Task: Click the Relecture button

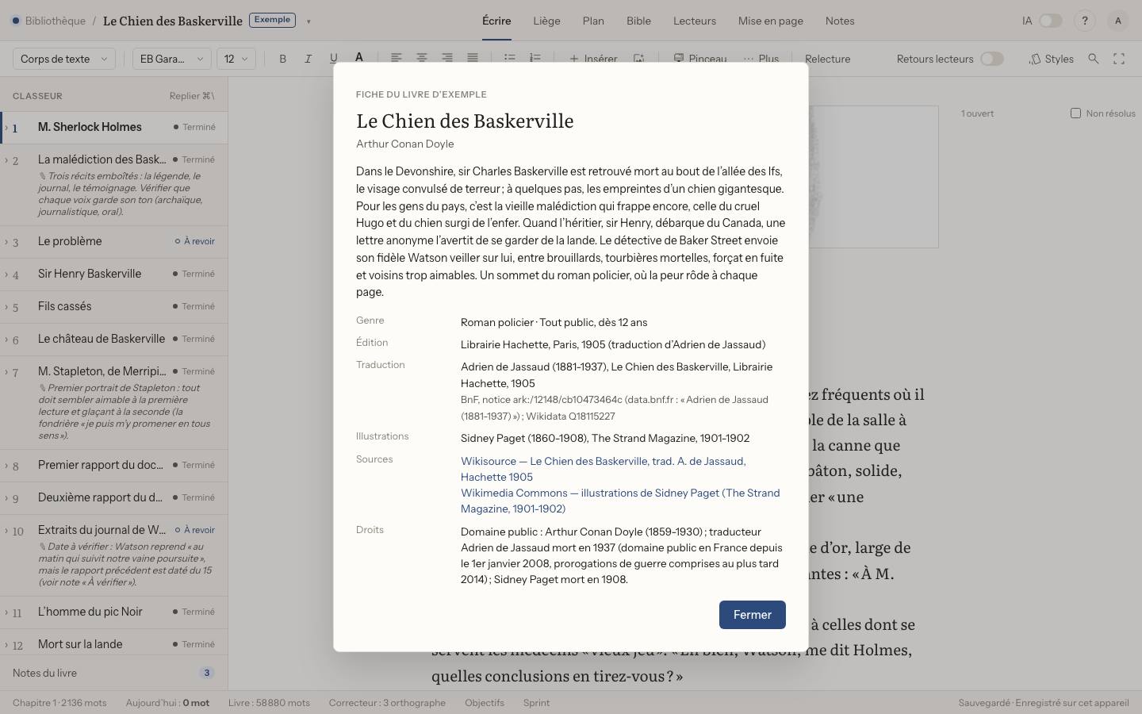Action: coord(827,59)
